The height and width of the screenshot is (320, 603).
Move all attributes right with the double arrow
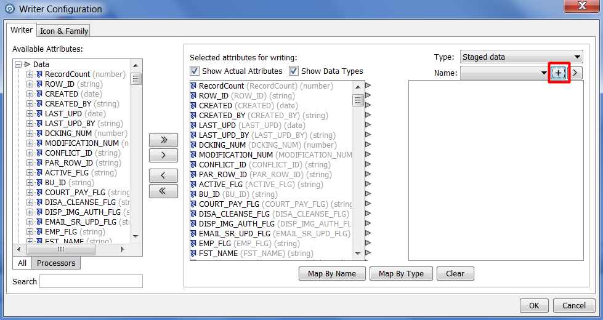pos(163,140)
